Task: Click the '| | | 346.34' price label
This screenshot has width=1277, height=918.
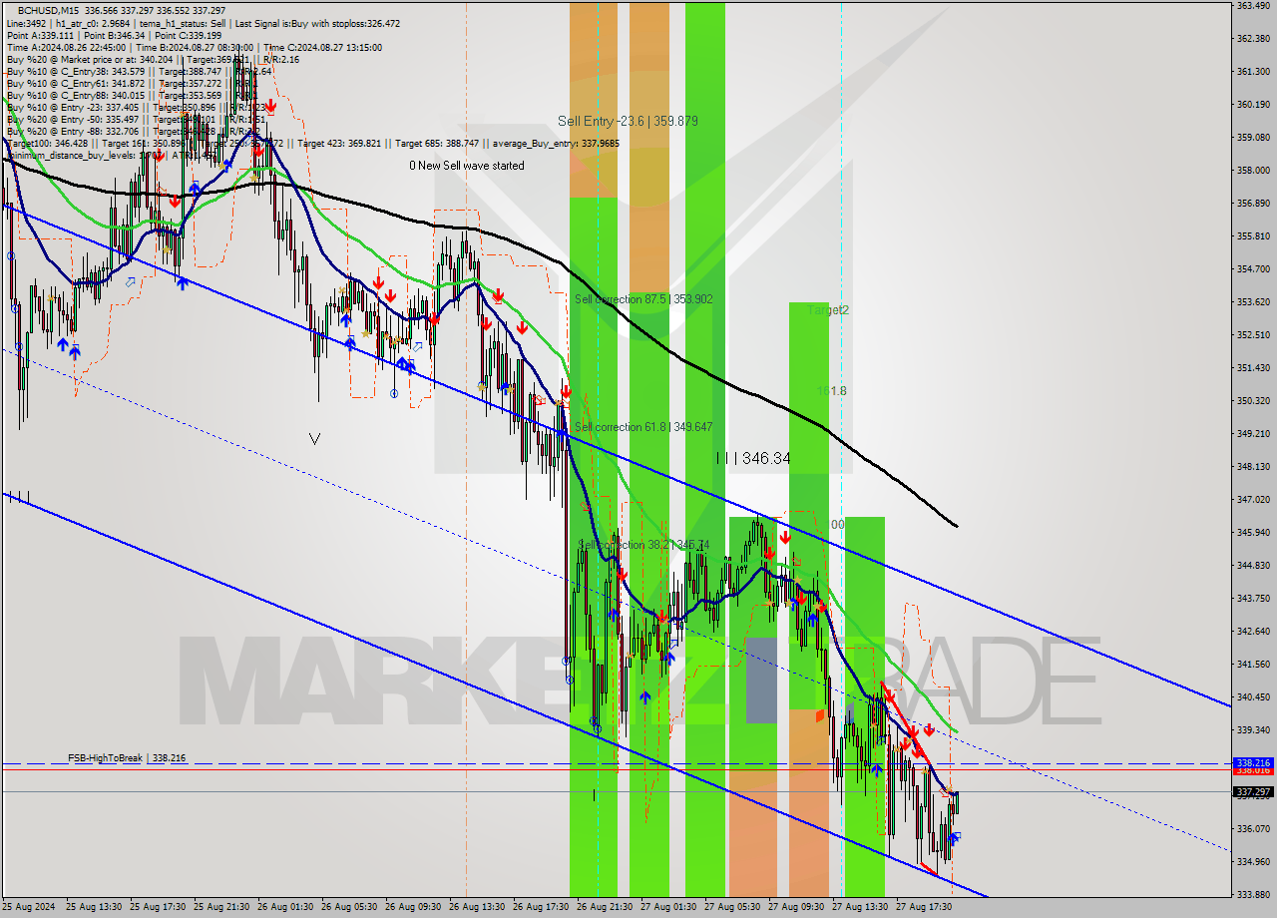Action: 753,458
